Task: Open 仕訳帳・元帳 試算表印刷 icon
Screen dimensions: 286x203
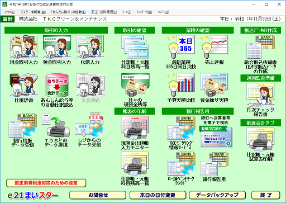Action: [x=260, y=145]
